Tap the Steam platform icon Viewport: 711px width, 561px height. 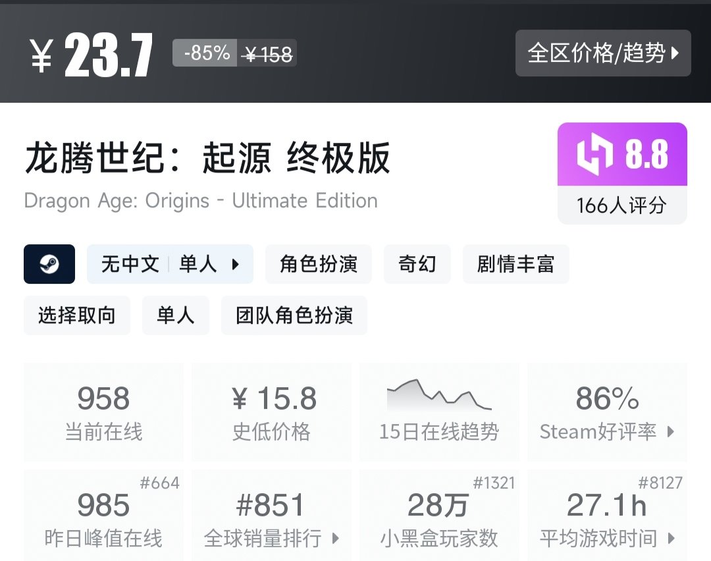(49, 264)
